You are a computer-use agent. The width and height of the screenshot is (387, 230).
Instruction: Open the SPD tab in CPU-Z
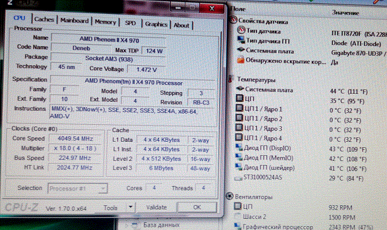click(x=130, y=23)
